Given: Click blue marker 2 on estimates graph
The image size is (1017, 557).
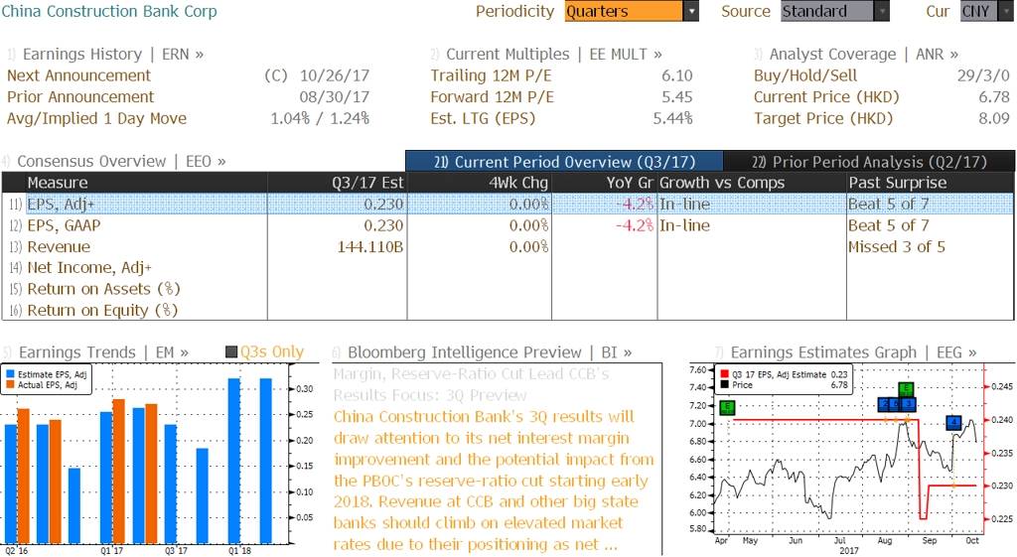Looking at the screenshot, I should [885, 404].
